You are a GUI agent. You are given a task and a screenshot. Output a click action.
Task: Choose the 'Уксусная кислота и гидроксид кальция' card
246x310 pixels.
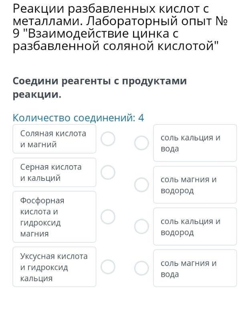pyautogui.click(x=54, y=267)
